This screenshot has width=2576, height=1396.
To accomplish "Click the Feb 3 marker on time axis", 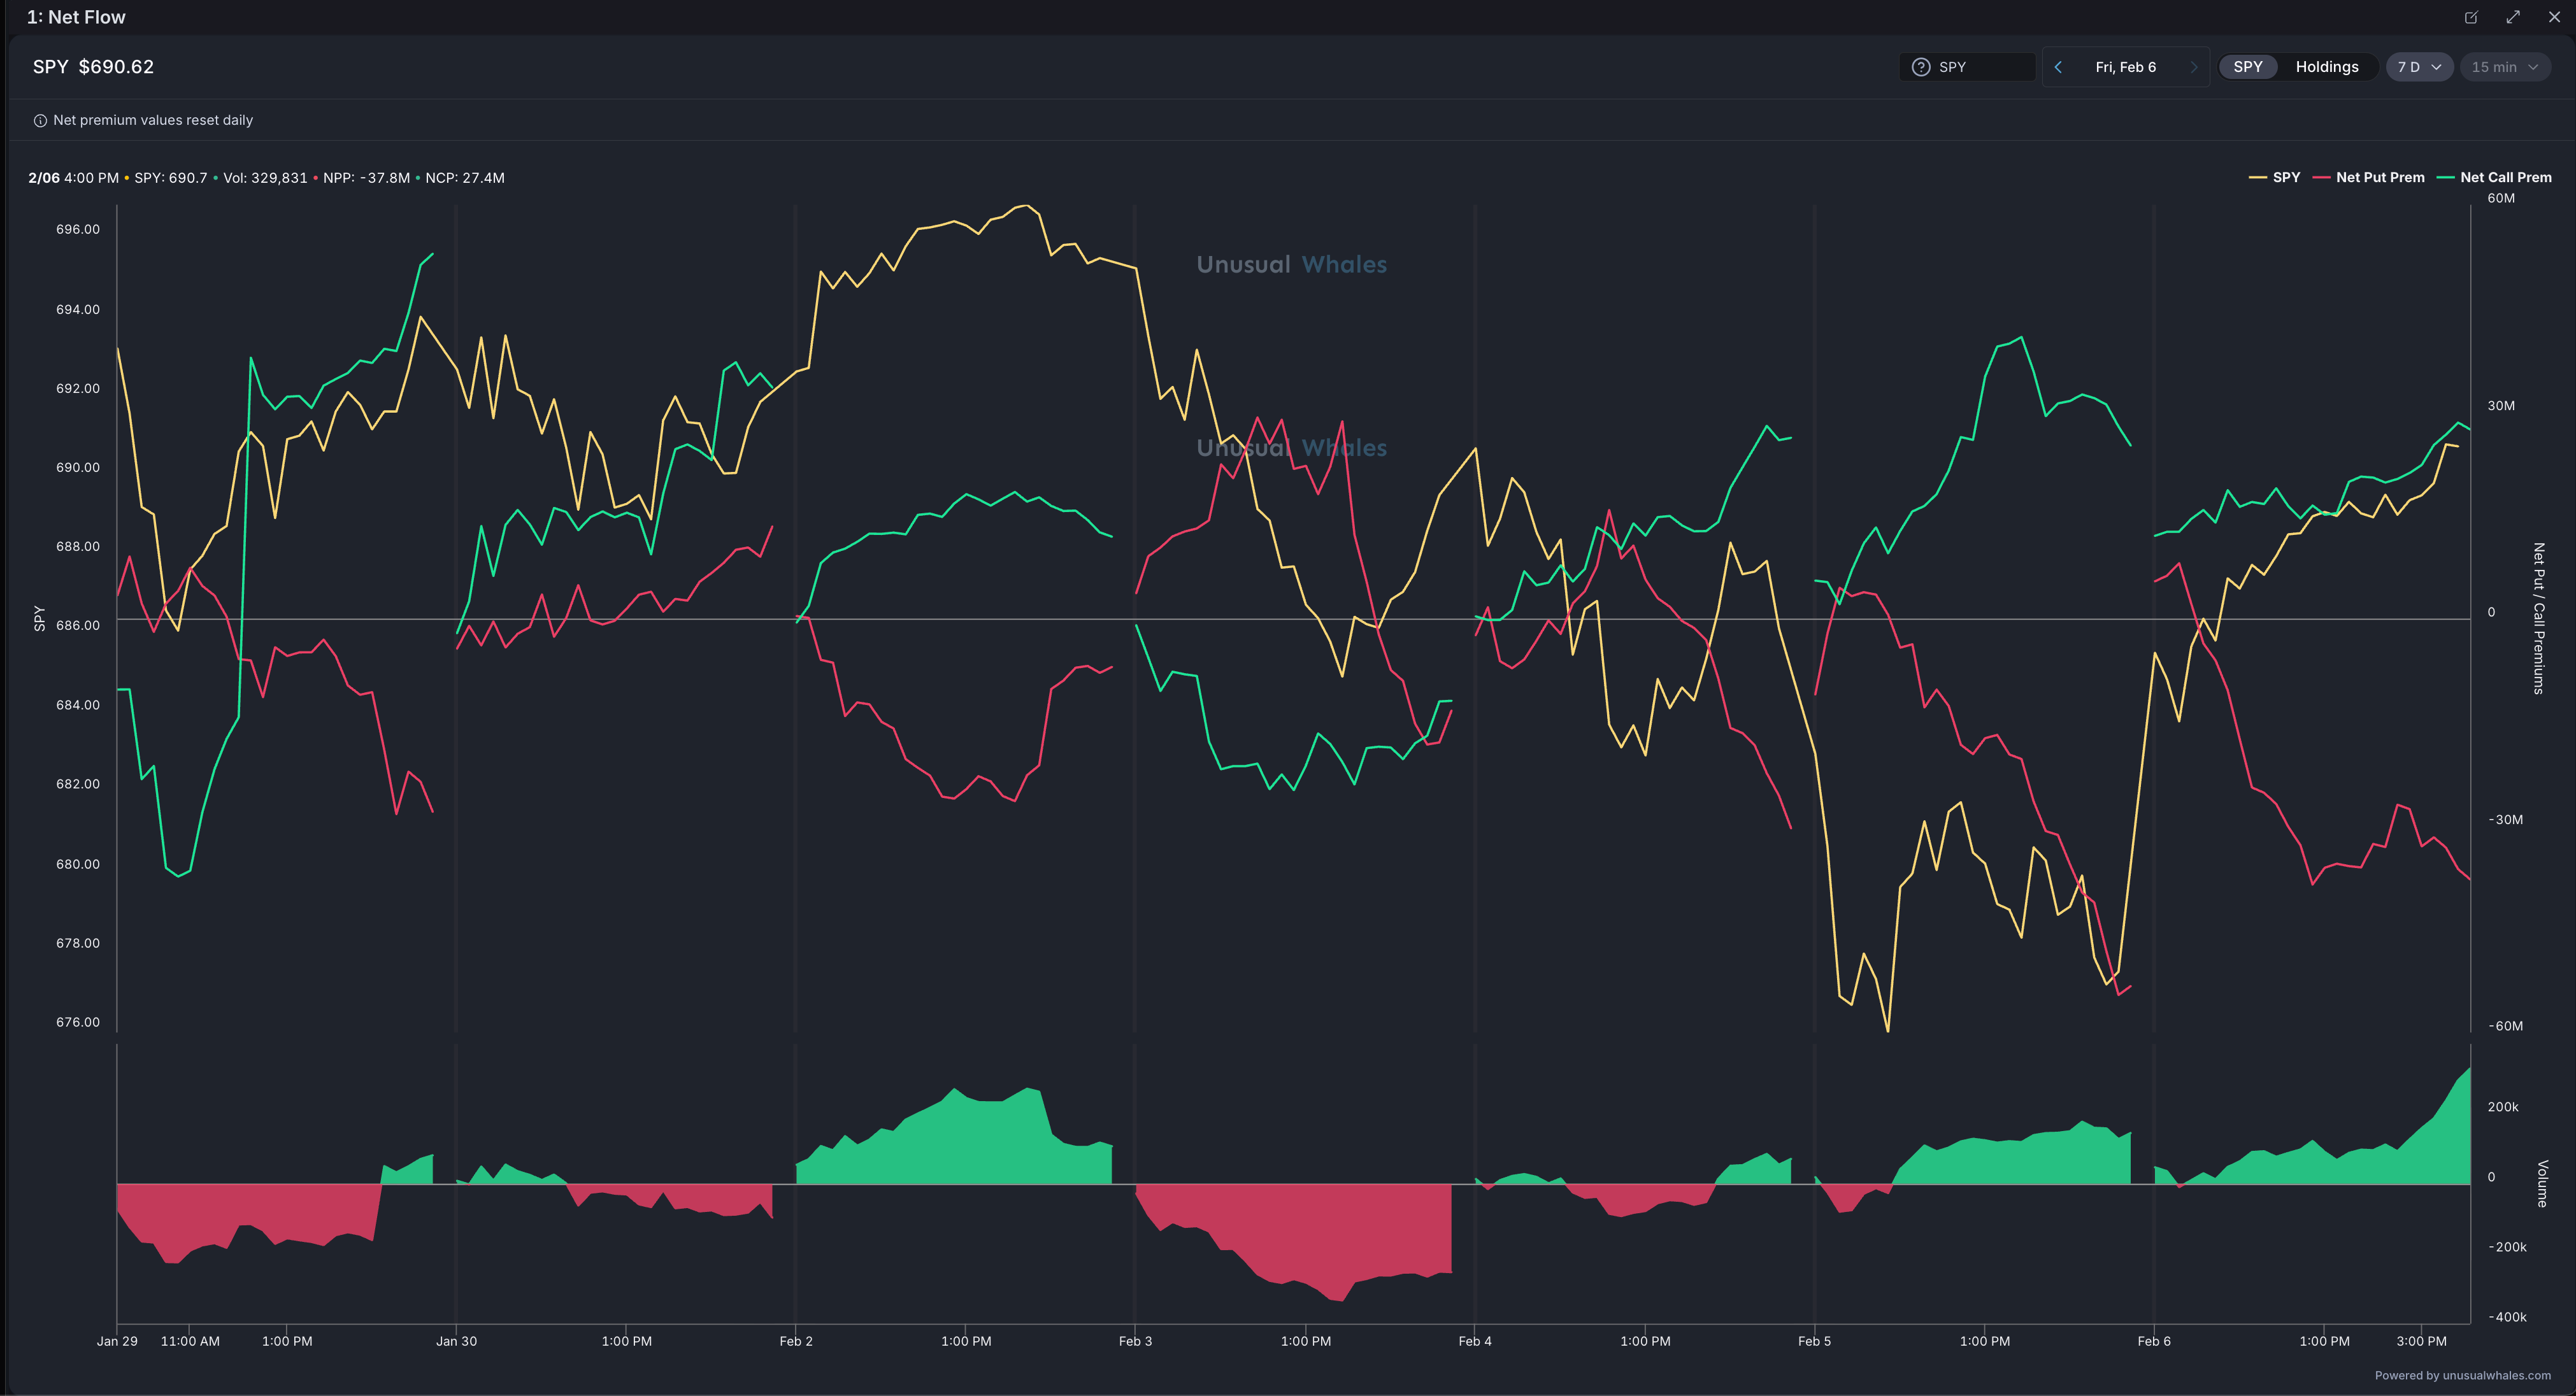I will pyautogui.click(x=1135, y=1341).
